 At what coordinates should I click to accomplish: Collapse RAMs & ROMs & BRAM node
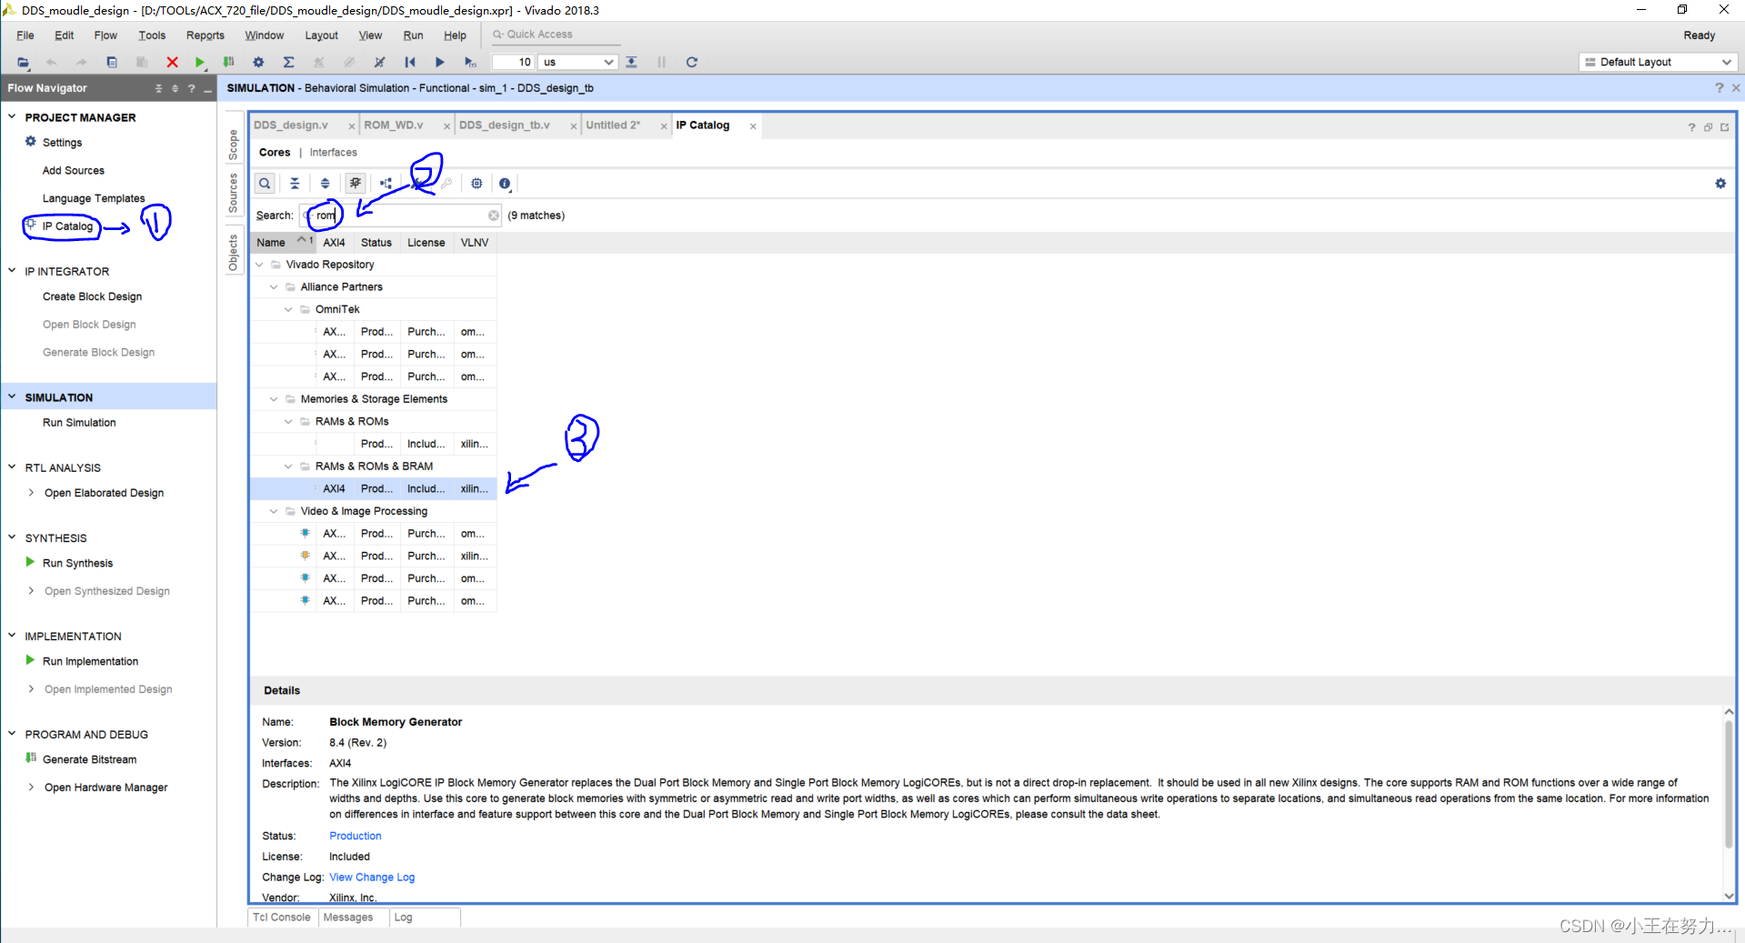pos(289,466)
